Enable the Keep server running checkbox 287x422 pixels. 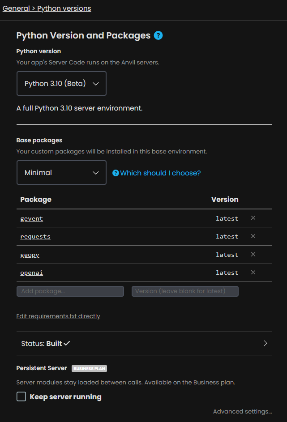coord(21,396)
